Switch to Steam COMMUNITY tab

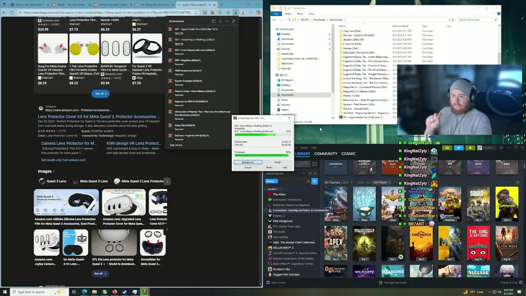[x=326, y=154]
